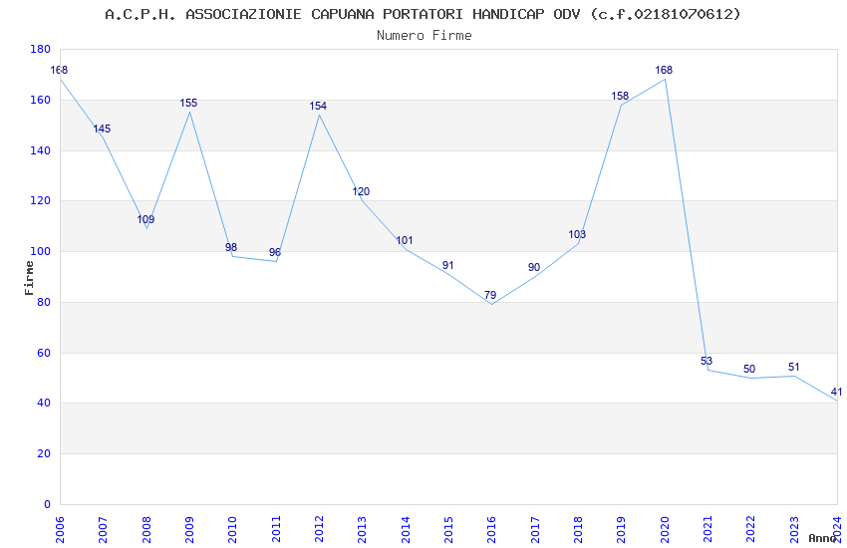Select the 154 data label for 2012
Viewport: 847px width, 548px height.
[318, 106]
